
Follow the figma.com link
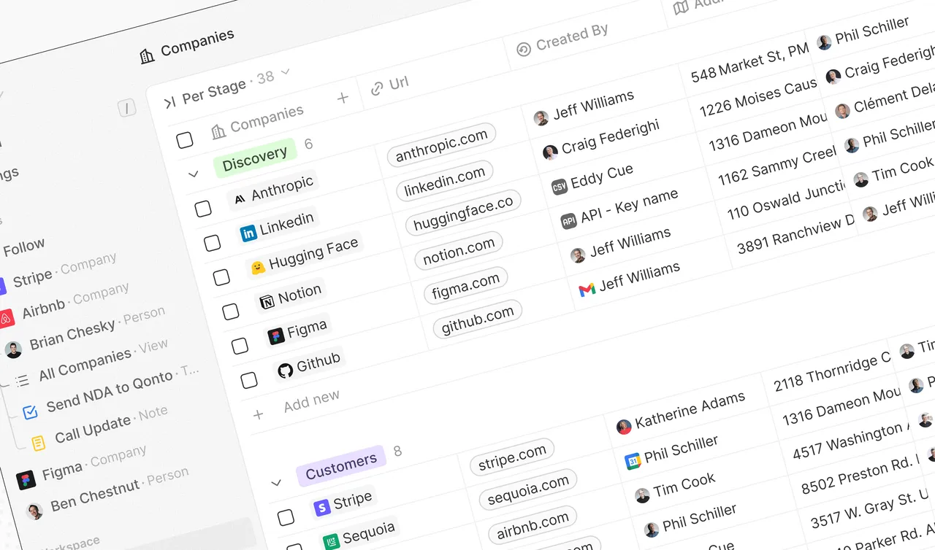466,284
